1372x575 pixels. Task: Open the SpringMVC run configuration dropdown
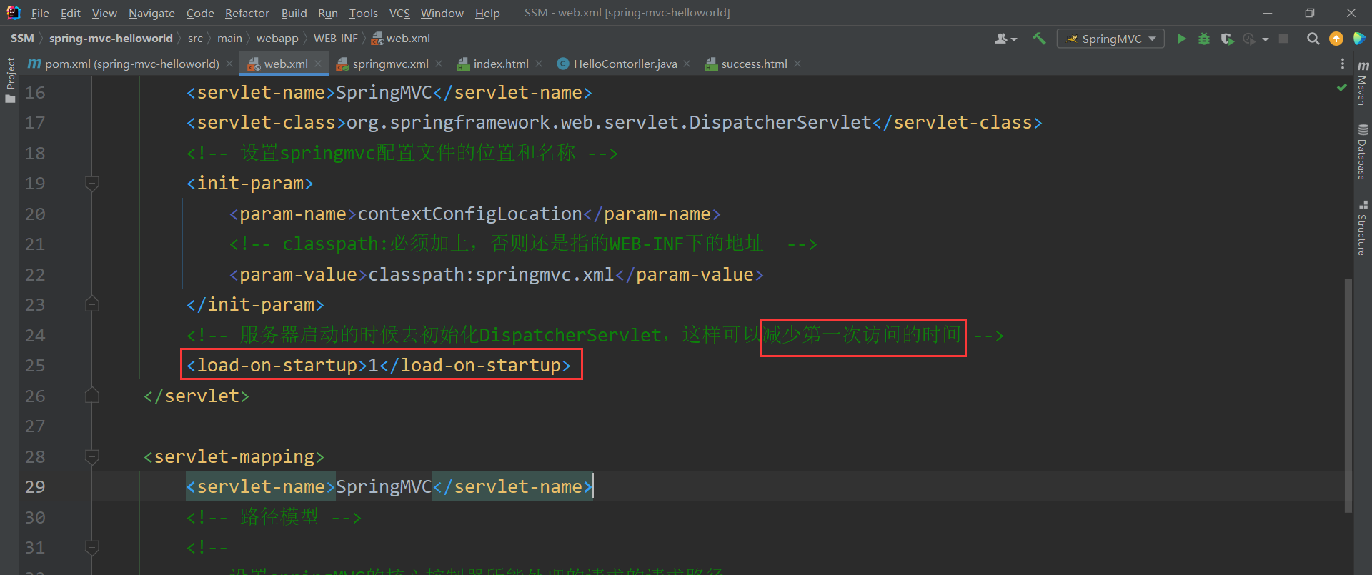[1111, 39]
